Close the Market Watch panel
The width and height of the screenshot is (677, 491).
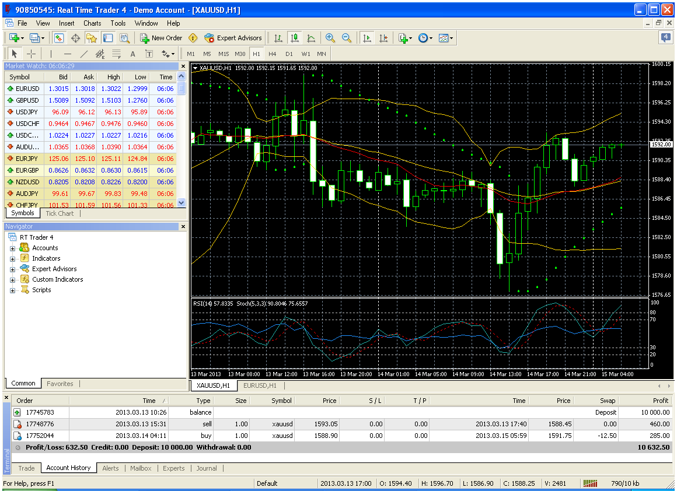[183, 66]
